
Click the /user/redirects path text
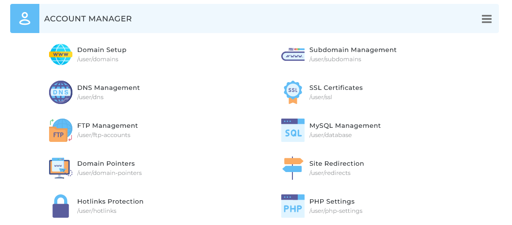click(330, 173)
